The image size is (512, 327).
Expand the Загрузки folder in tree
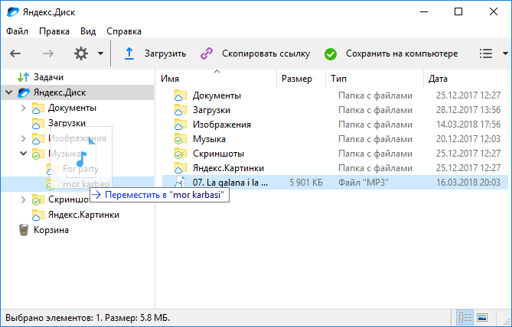coord(23,123)
